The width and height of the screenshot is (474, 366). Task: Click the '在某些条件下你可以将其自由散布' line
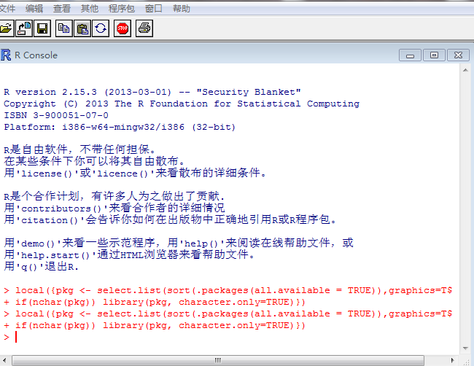94,161
